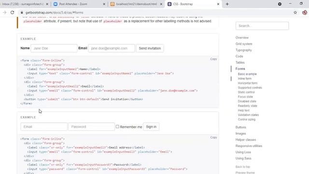Jump to Supported controls subsection
This screenshot has width=309, height=174.
point(250,87)
